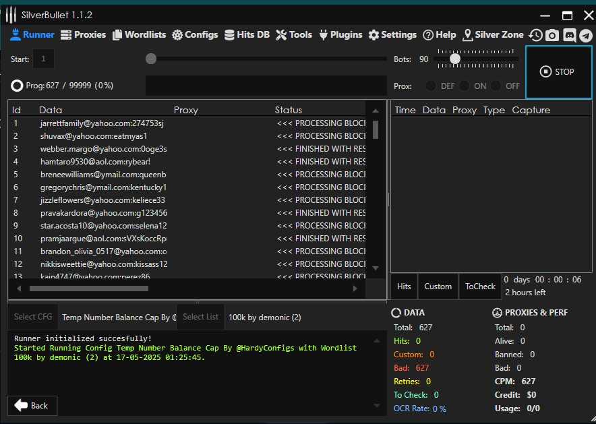The height and width of the screenshot is (424, 596).
Task: Click the log panel scroll down arrow
Action: pyautogui.click(x=377, y=406)
